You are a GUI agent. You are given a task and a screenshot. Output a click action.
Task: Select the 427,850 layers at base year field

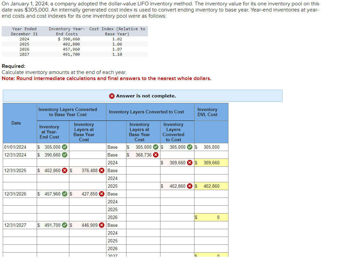(x=88, y=194)
